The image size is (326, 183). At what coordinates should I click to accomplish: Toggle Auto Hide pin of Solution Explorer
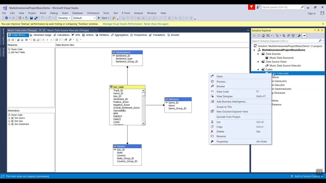click(x=318, y=30)
